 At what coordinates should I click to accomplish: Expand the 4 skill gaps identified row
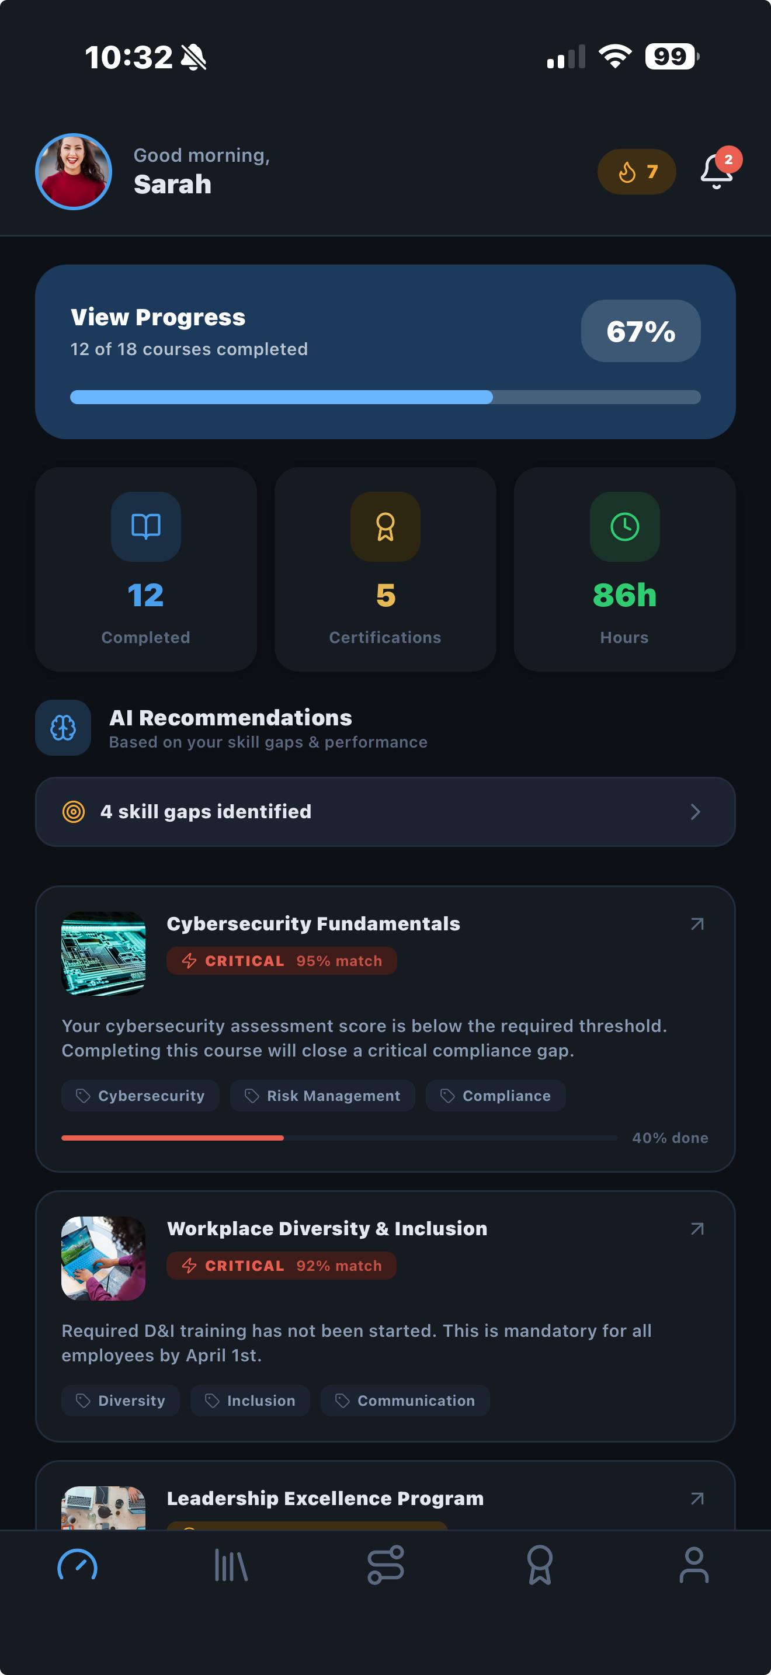point(385,811)
